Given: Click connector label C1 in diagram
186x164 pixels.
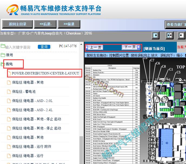Looking at the screenshot, I should tap(171, 69).
